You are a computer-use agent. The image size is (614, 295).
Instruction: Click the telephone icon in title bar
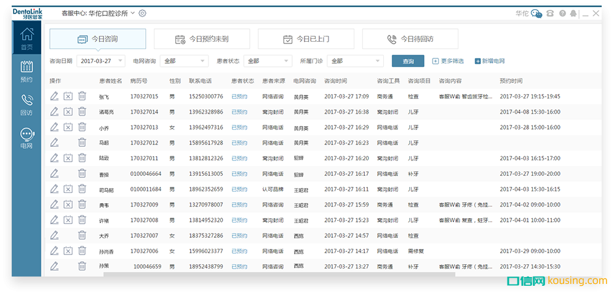pos(550,14)
